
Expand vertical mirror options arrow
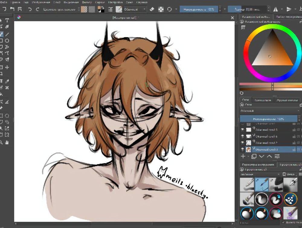(295, 9)
